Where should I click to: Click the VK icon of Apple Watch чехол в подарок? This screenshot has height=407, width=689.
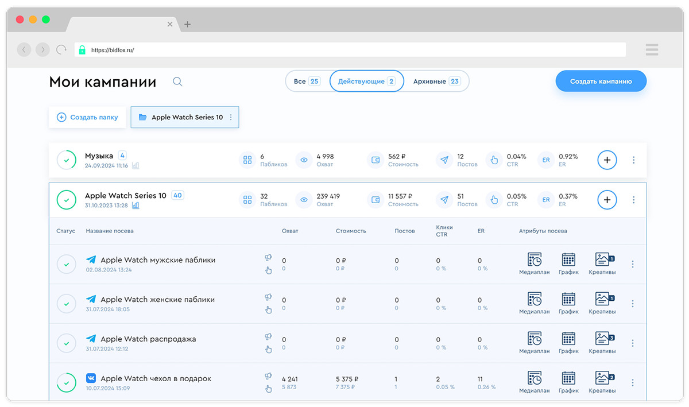[91, 378]
